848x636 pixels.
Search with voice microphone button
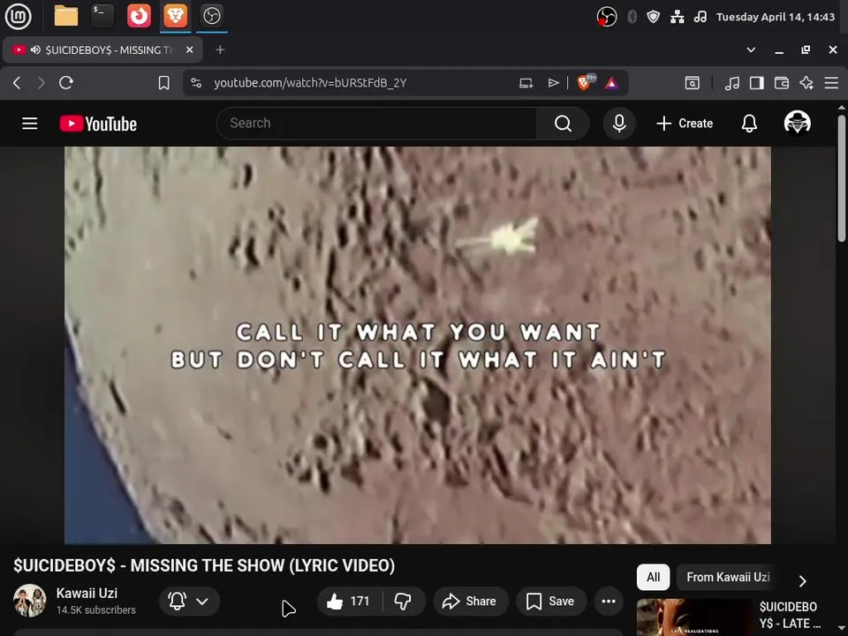click(x=619, y=124)
